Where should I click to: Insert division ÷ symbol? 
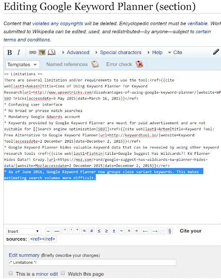pyautogui.click(x=137, y=231)
